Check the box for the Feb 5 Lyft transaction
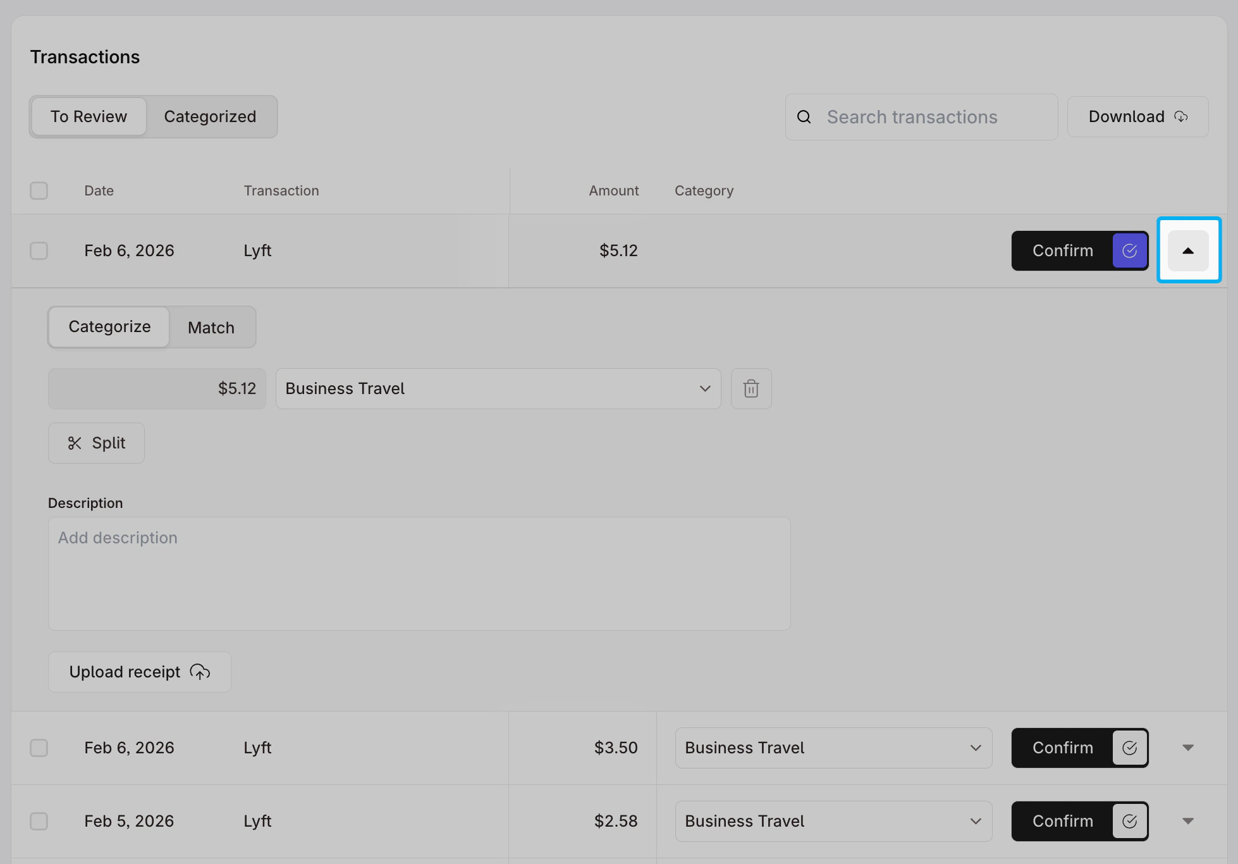The width and height of the screenshot is (1238, 864). (x=39, y=822)
